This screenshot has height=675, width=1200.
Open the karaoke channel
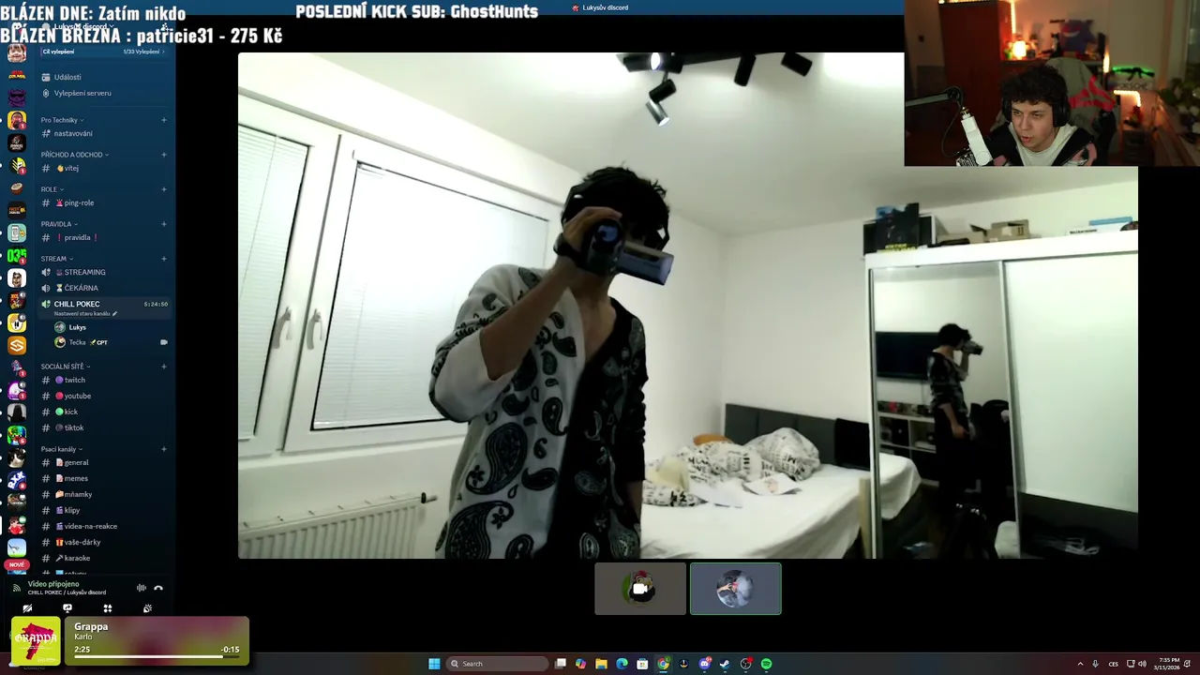click(104, 558)
